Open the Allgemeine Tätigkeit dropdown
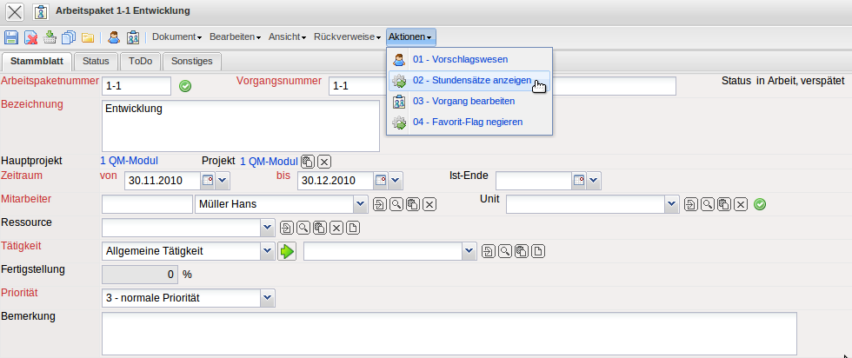Viewport: 852px width, 358px height. click(x=268, y=251)
